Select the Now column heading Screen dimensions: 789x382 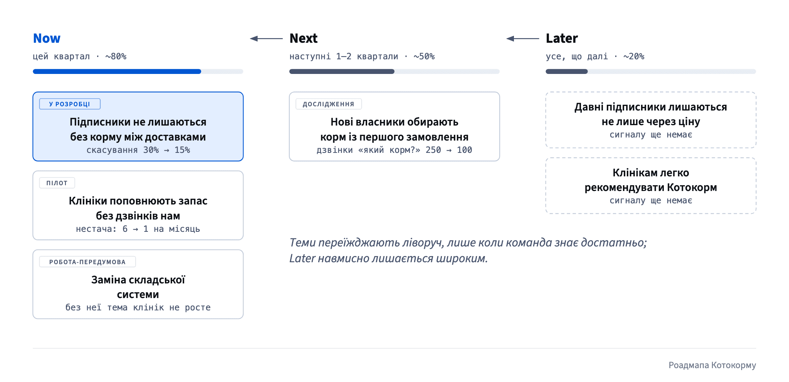[47, 39]
